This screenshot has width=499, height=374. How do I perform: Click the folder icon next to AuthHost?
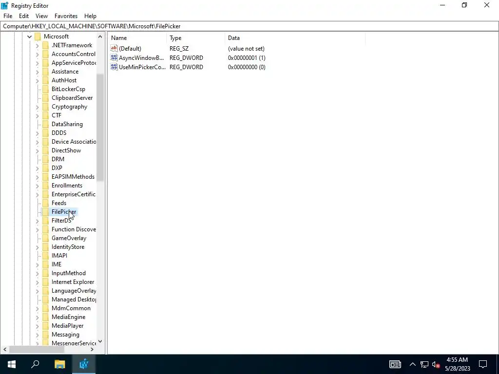click(x=45, y=80)
